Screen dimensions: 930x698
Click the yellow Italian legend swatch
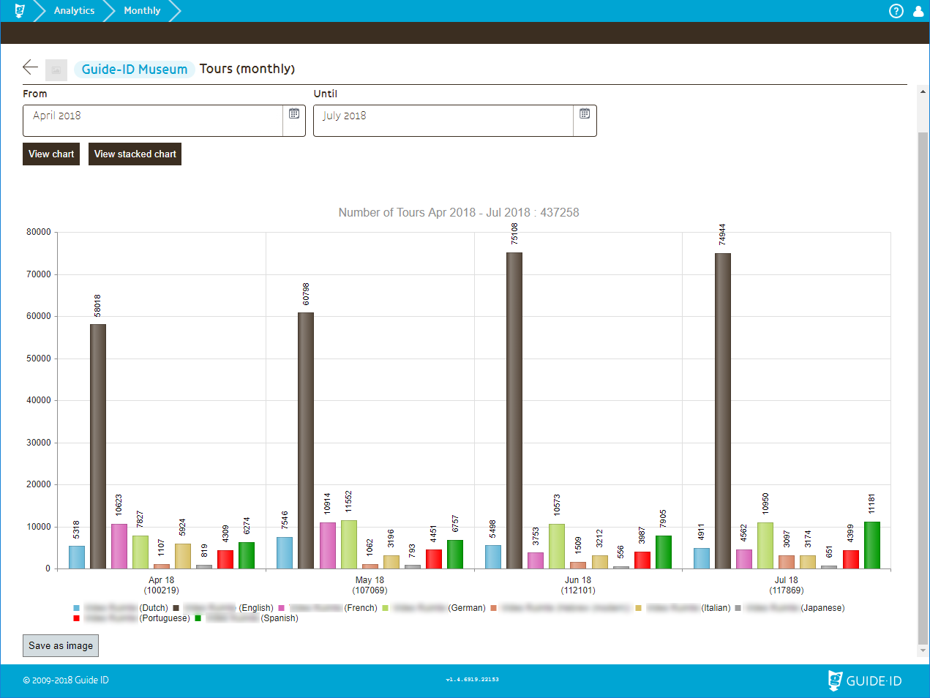[638, 608]
